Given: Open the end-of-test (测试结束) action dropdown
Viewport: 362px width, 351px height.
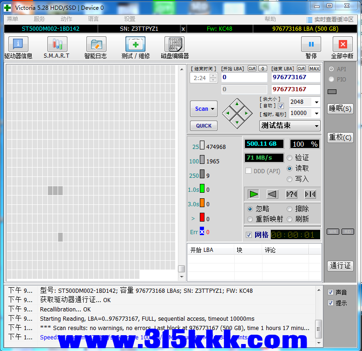Looking at the screenshot, I should pyautogui.click(x=290, y=126).
